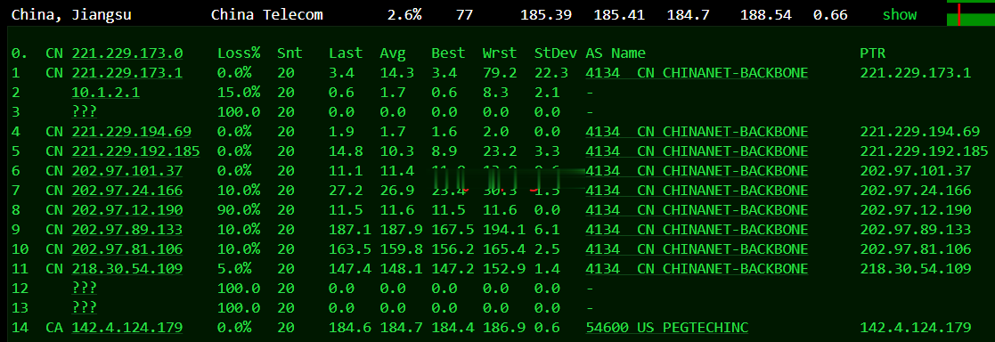Image resolution: width=995 pixels, height=342 pixels.
Task: Open hop 11 IP 218.30.54.109
Action: pos(126,269)
